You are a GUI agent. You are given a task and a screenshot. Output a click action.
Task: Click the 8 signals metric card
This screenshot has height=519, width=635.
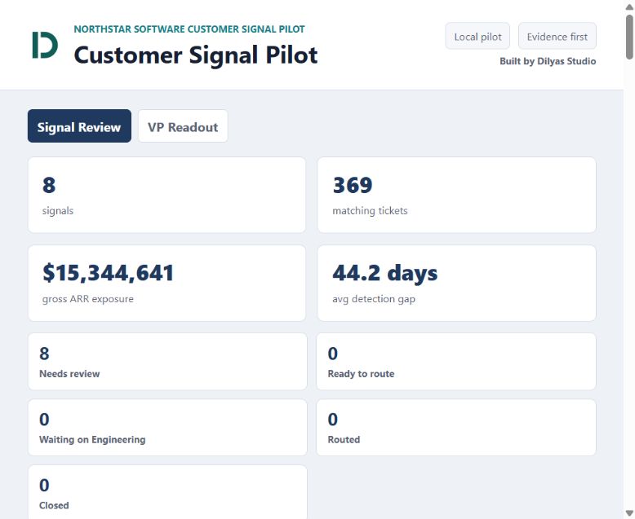pos(167,195)
